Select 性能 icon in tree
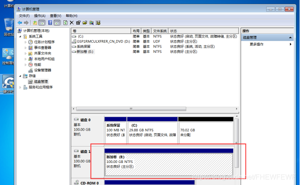This screenshot has height=185, width=300. pos(30,64)
